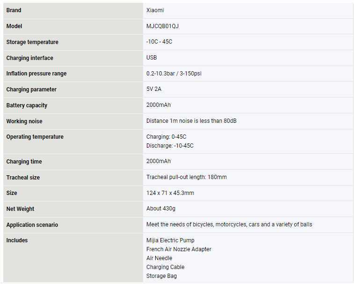This screenshot has width=354, height=284.
Task: Click the 0.2-10.3bar / 3-150psi value
Action: 173,74
